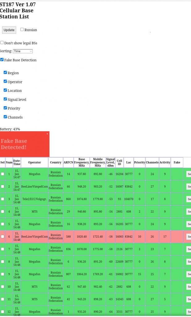Disable Fake Base Detection checkbox
The height and width of the screenshot is (317, 191).
2,60
